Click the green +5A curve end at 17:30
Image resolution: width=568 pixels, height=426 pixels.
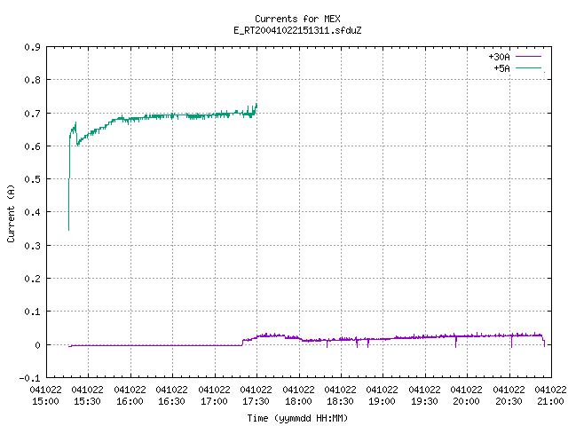256,106
